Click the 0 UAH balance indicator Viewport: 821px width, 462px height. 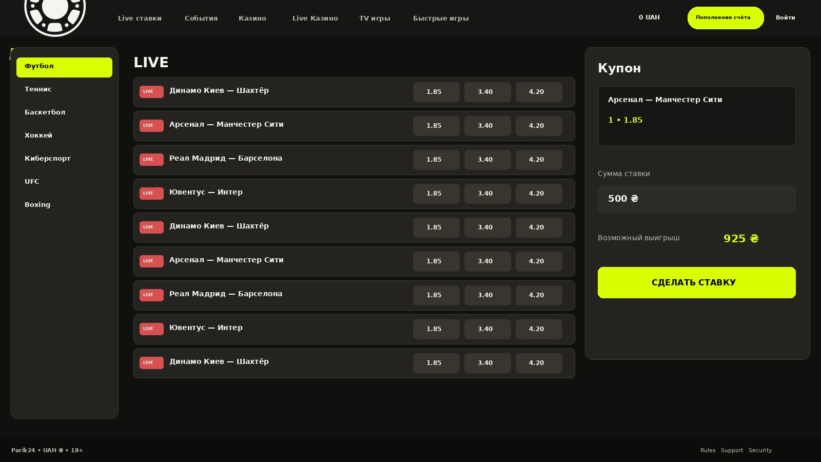[649, 17]
